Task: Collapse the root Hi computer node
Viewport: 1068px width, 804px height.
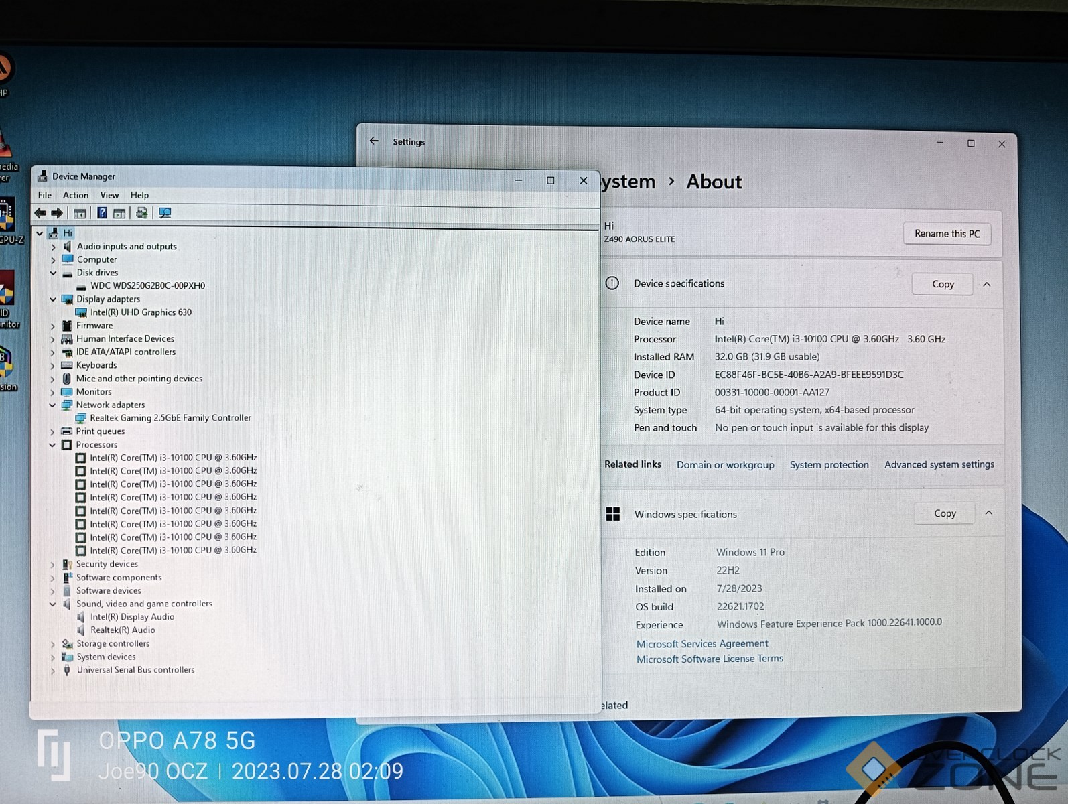Action: [x=40, y=233]
